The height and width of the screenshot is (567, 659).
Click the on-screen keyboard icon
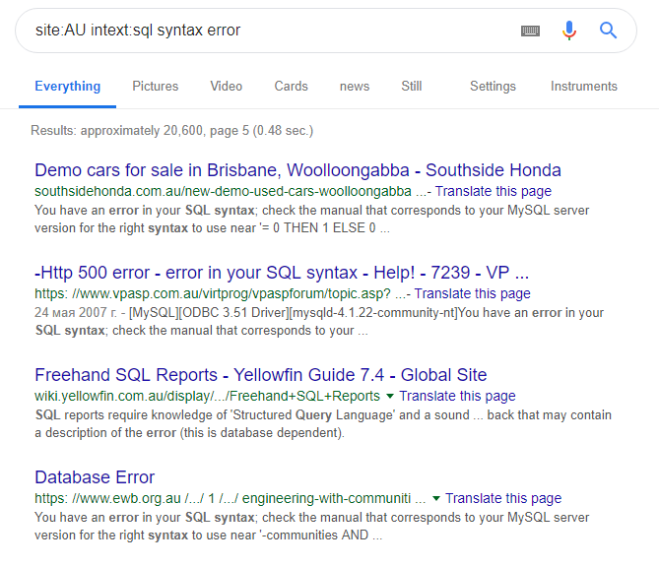click(530, 31)
